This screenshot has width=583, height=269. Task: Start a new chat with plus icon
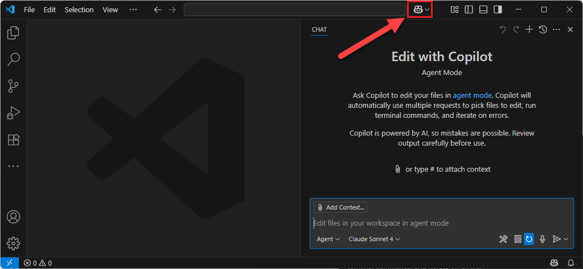[x=530, y=29]
